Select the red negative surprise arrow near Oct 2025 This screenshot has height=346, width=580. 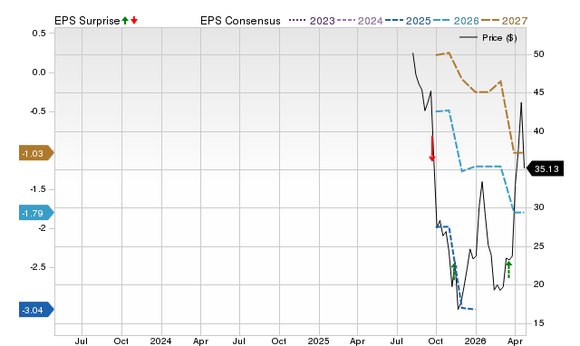[x=432, y=149]
